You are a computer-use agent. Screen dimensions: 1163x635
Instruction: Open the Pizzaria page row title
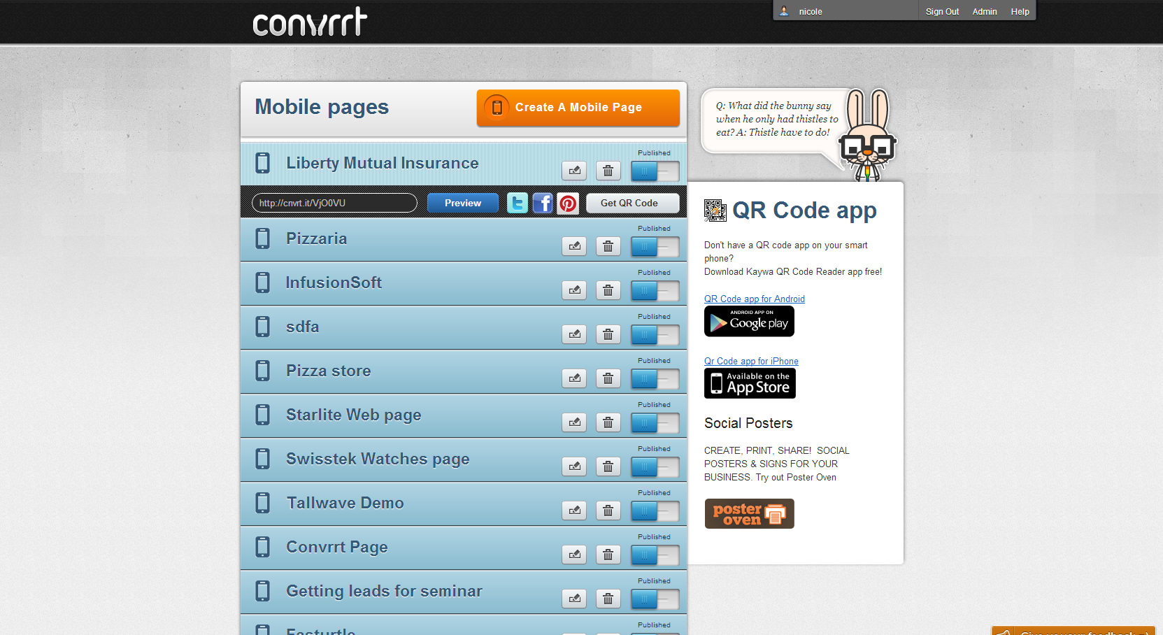tap(316, 238)
